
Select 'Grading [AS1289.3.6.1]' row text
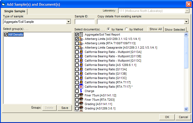pyautogui.click(x=100, y=108)
